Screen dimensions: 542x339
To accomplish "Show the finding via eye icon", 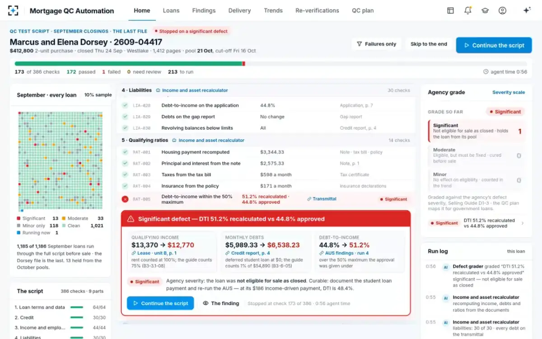I will click(206, 303).
